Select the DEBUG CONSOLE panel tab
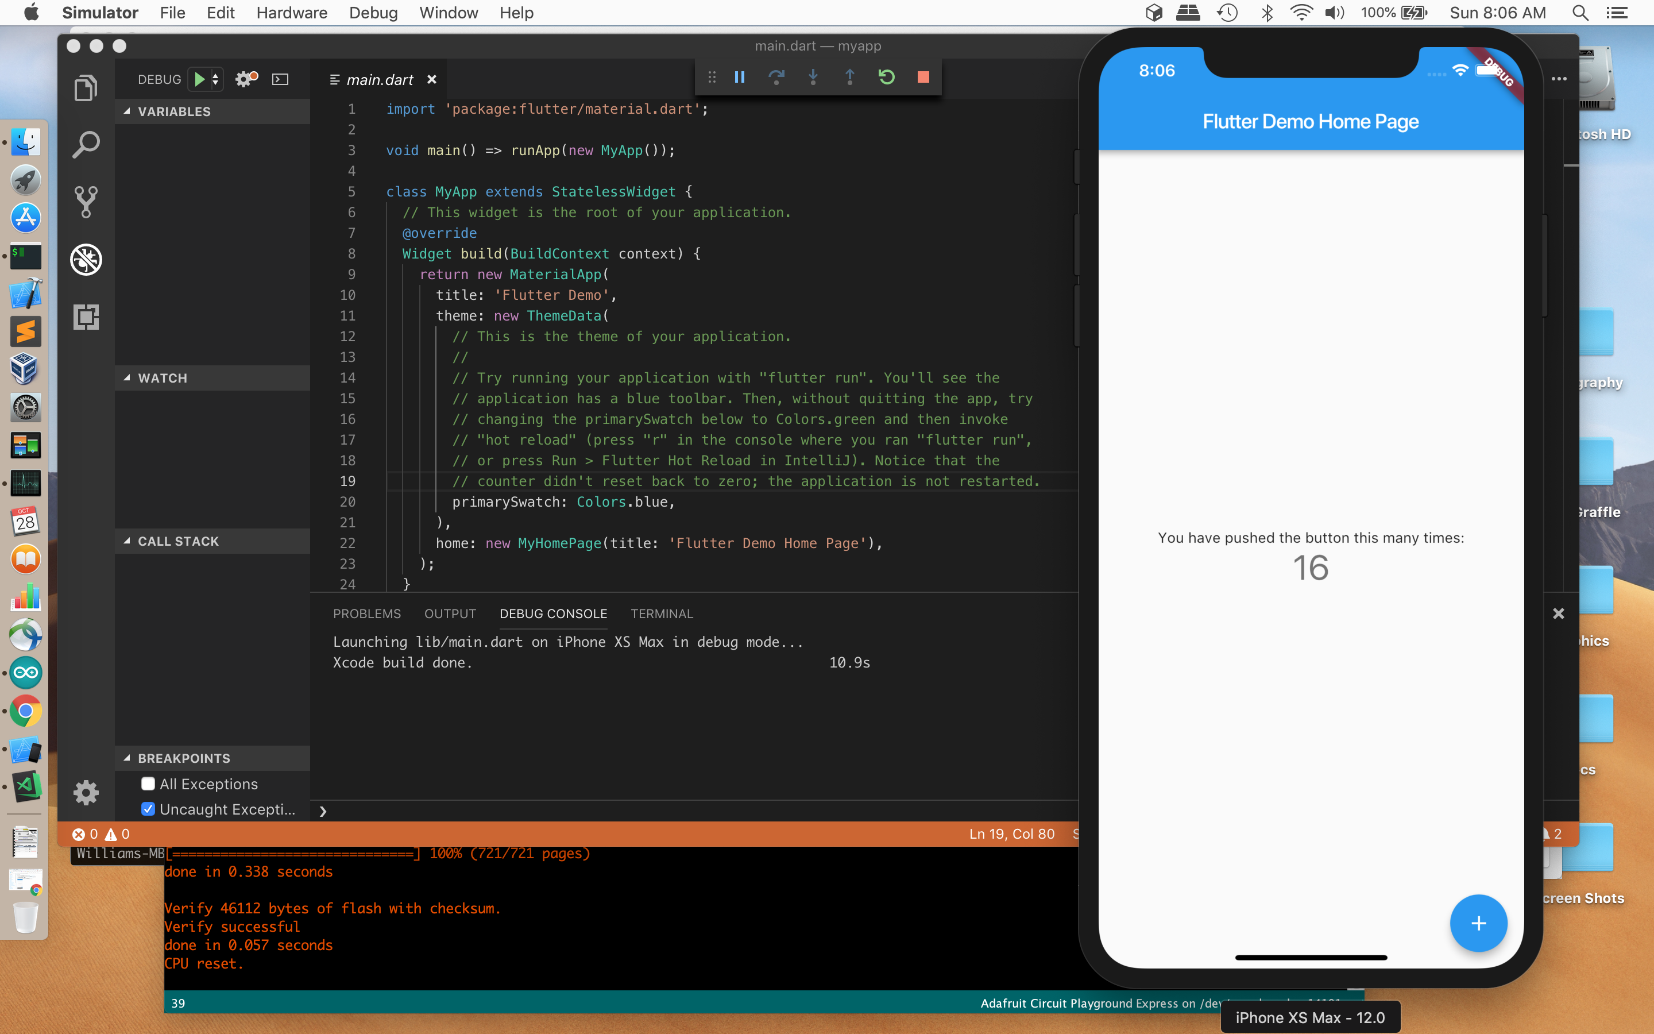 (x=553, y=614)
